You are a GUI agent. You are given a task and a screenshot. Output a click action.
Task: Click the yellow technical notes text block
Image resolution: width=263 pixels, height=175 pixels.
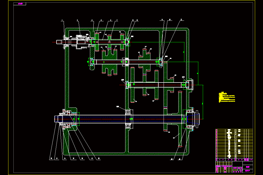pos(227,97)
